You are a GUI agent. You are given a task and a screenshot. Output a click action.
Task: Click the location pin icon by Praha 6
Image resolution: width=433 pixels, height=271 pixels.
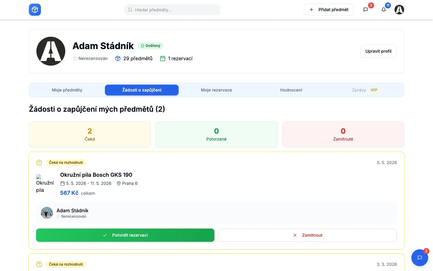[119, 183]
